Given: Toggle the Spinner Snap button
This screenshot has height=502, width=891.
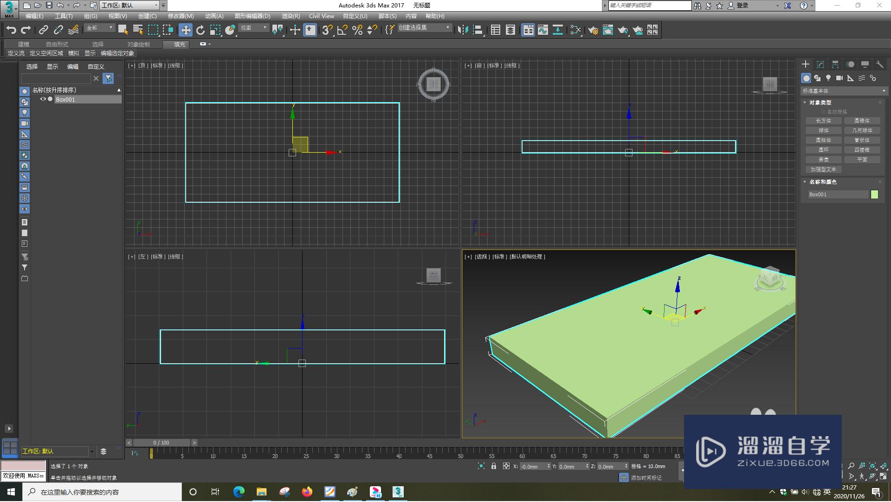Looking at the screenshot, I should [x=372, y=30].
